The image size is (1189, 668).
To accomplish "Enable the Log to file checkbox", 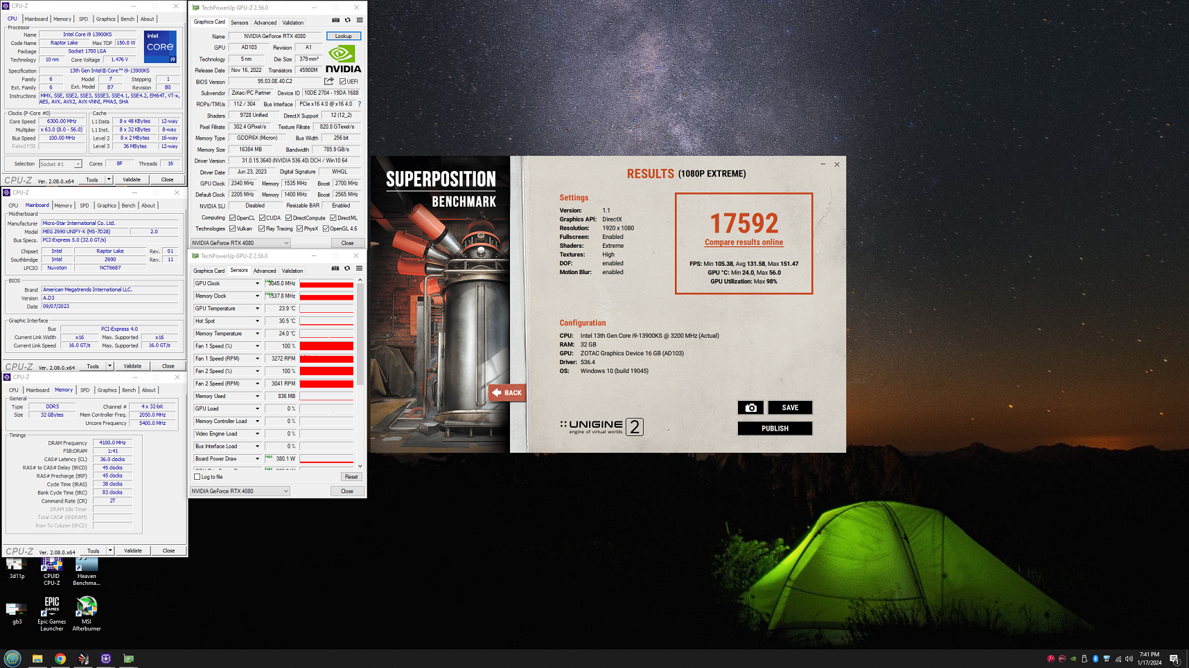I will click(197, 477).
